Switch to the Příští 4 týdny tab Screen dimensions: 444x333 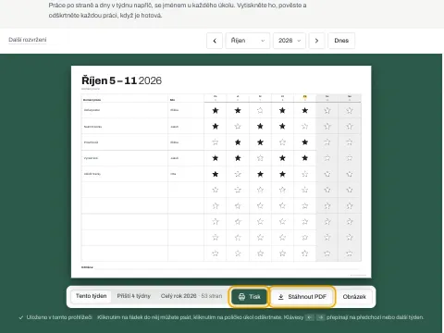coord(133,296)
